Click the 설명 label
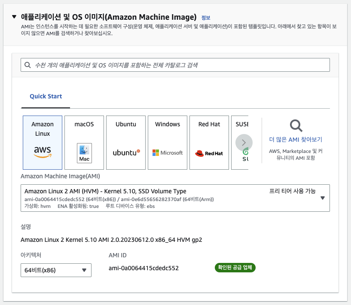The height and width of the screenshot is (305, 351). click(26, 227)
